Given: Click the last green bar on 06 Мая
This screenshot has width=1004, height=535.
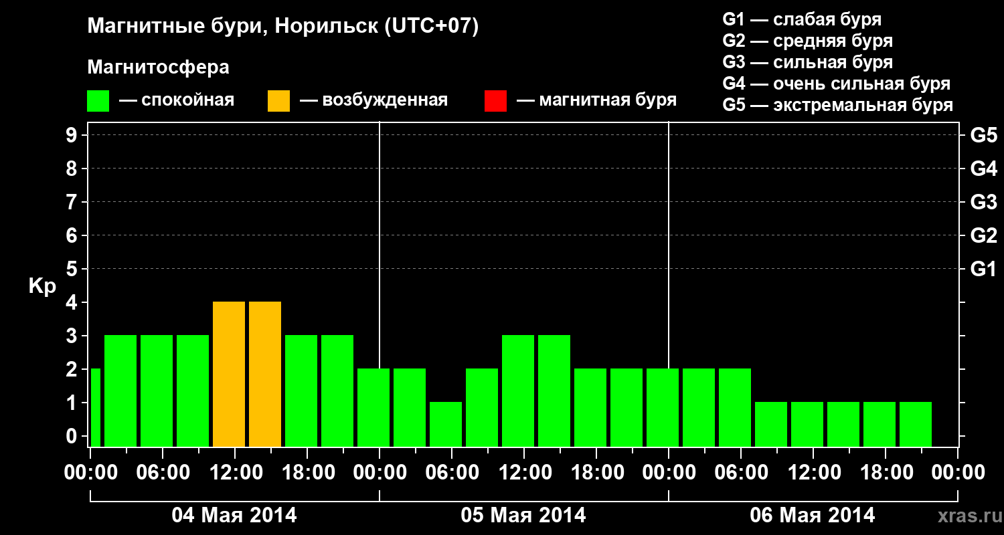Looking at the screenshot, I should (916, 424).
